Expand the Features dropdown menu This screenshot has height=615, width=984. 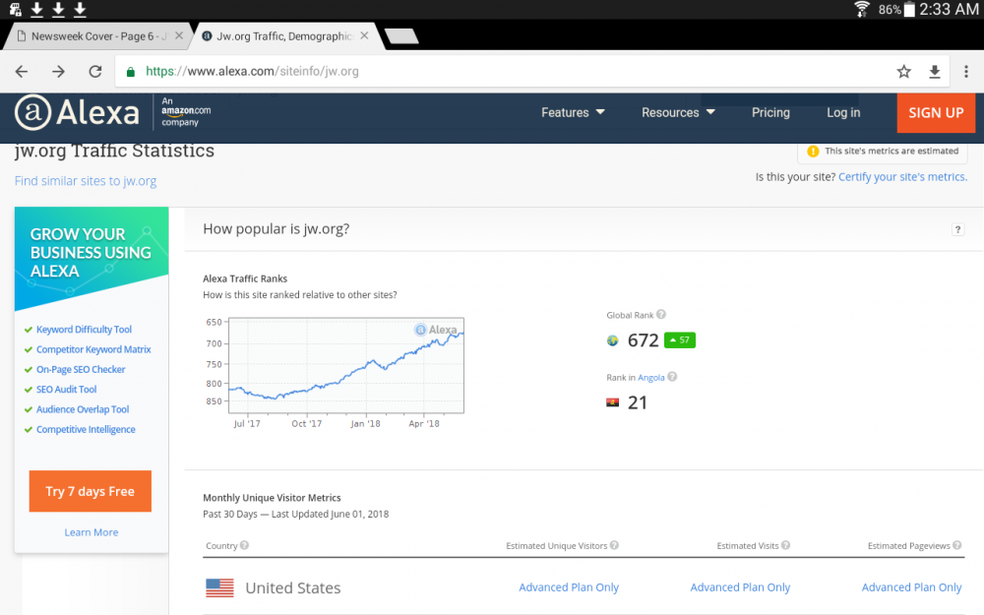(573, 113)
